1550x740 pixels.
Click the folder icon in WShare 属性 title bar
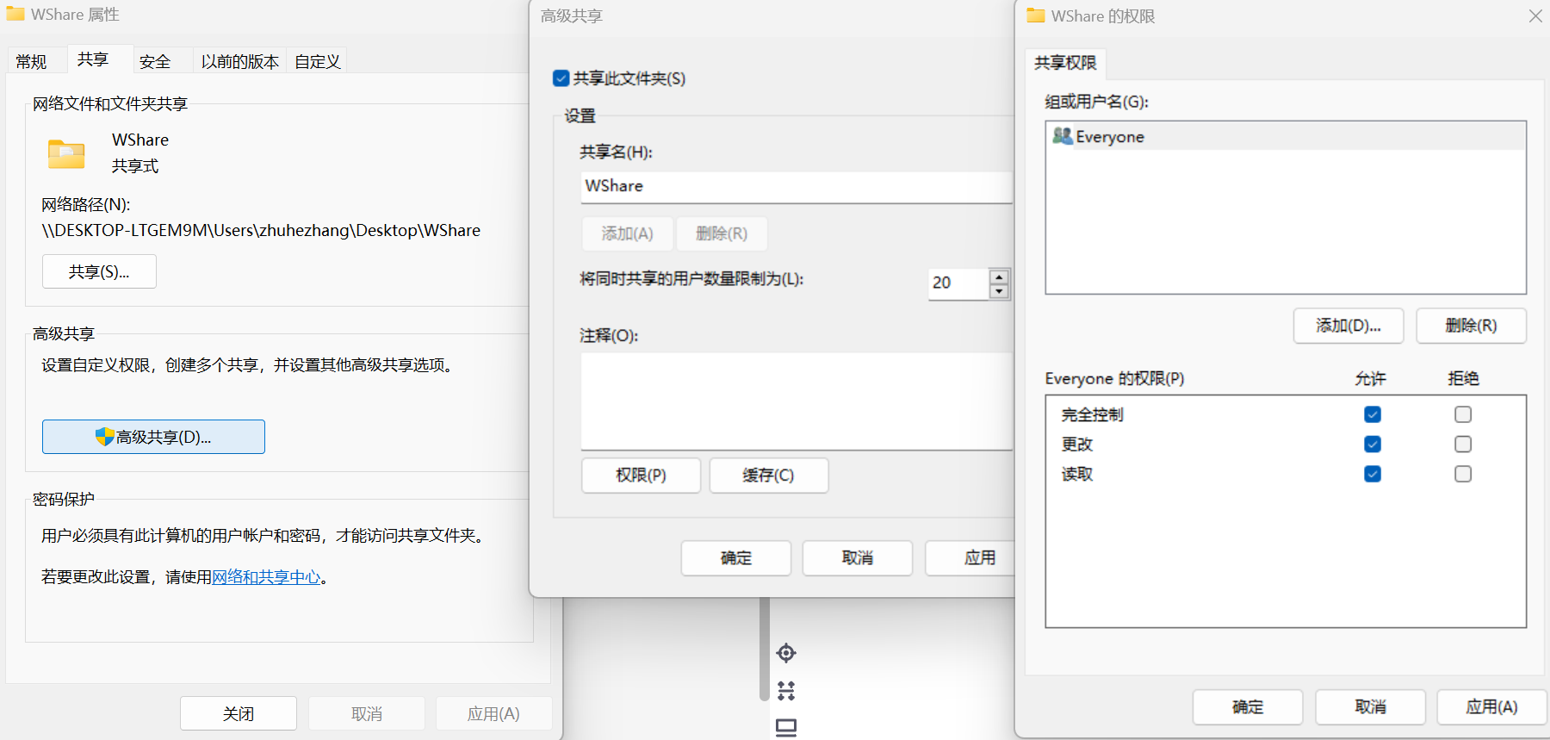15,14
